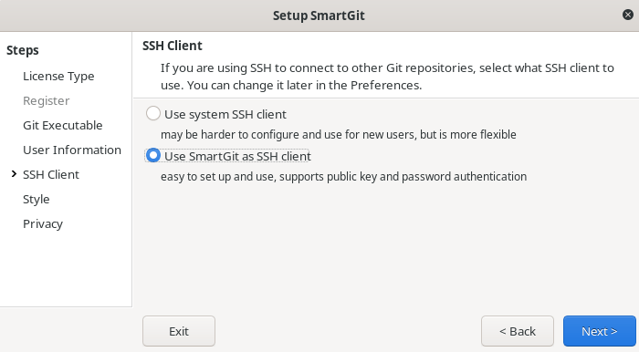Open the License Type step

point(58,77)
